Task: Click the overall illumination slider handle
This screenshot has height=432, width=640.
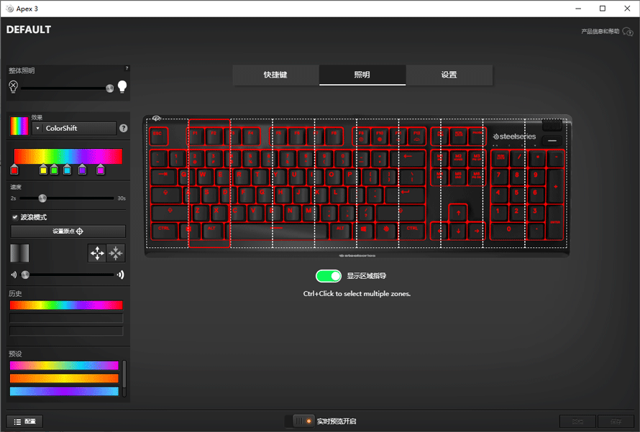Action: (x=110, y=88)
